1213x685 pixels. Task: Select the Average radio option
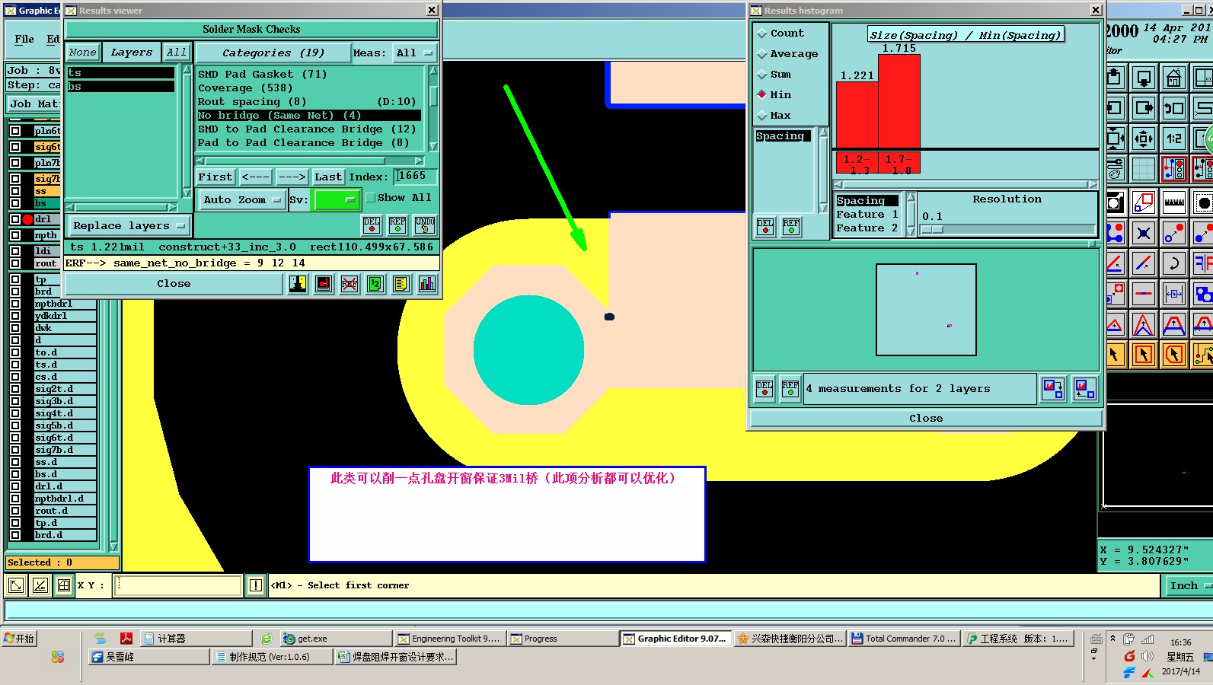point(761,54)
